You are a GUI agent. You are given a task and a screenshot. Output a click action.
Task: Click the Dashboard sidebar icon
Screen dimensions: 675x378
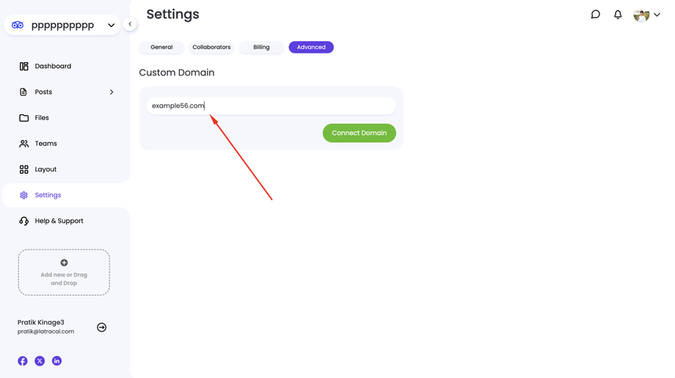pos(24,66)
